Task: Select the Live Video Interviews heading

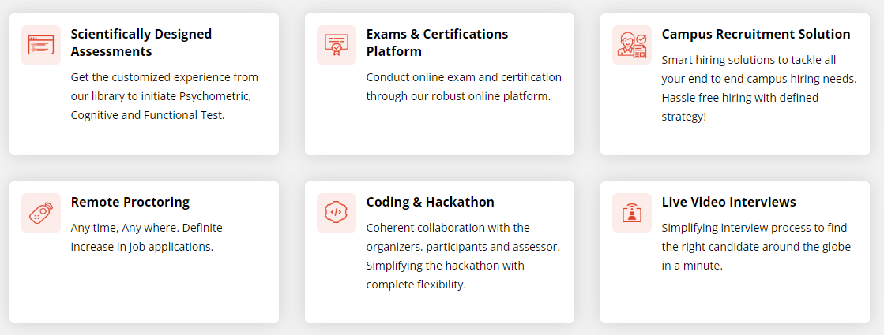Action: (x=729, y=203)
